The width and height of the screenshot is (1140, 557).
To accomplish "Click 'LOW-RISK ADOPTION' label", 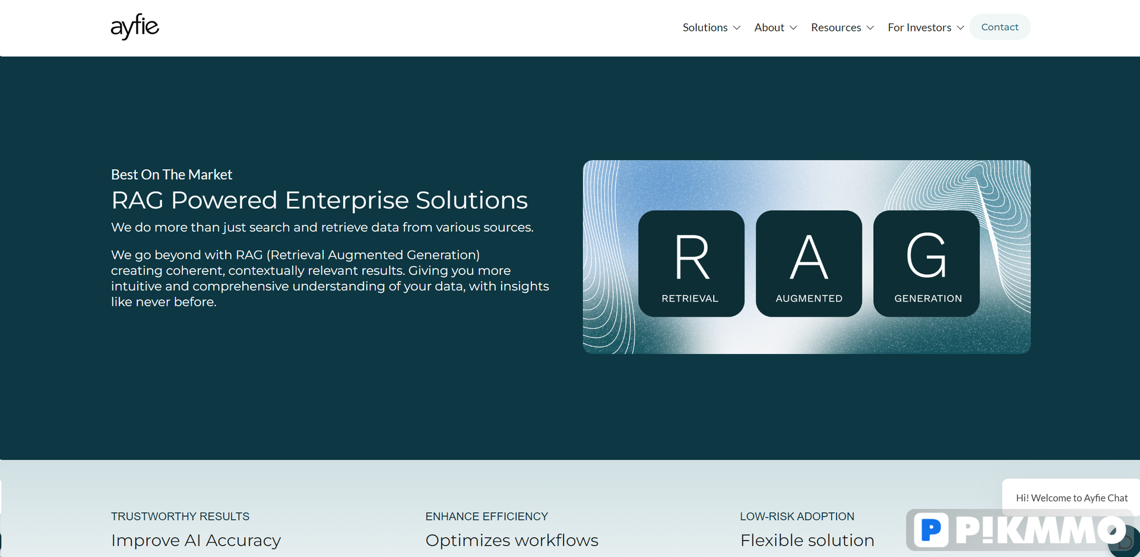I will [797, 517].
